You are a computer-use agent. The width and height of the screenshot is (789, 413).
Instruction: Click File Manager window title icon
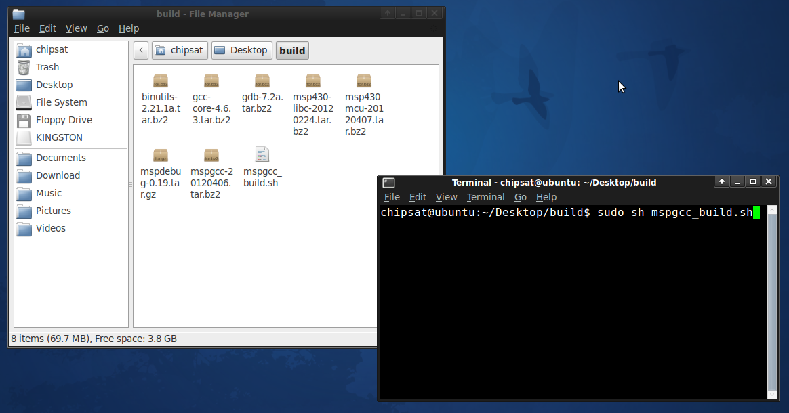(18, 14)
